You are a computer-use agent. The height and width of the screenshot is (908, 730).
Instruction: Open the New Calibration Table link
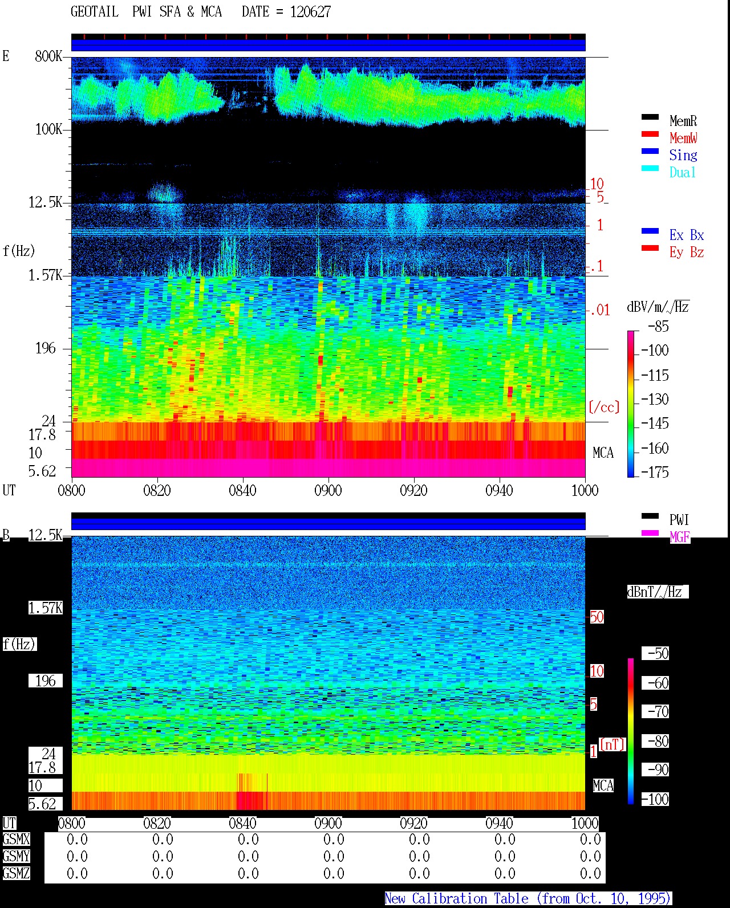click(x=528, y=899)
